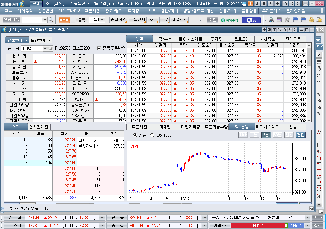Expand the toolbar overflow double chevron
The height and width of the screenshot is (229, 326).
click(201, 20)
